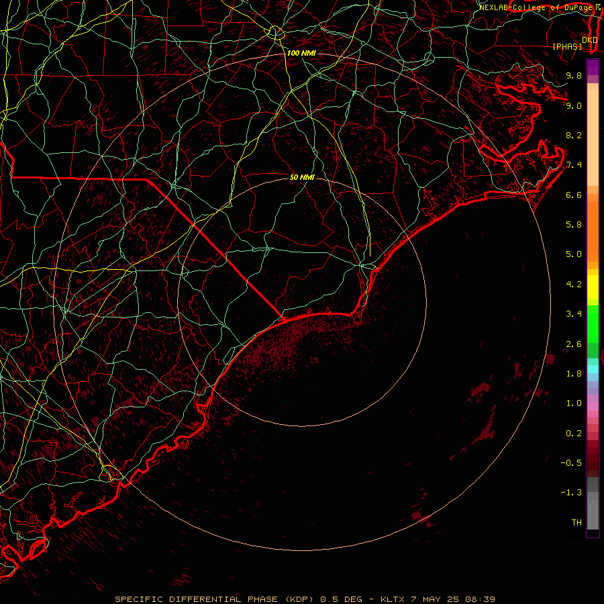The width and height of the screenshot is (604, 604).
Task: Click the "TH" threshold label on scale
Action: tap(576, 523)
